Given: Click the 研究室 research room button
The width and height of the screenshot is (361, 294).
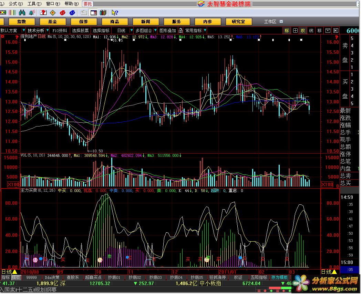Looking at the screenshot, I should click(238, 22).
